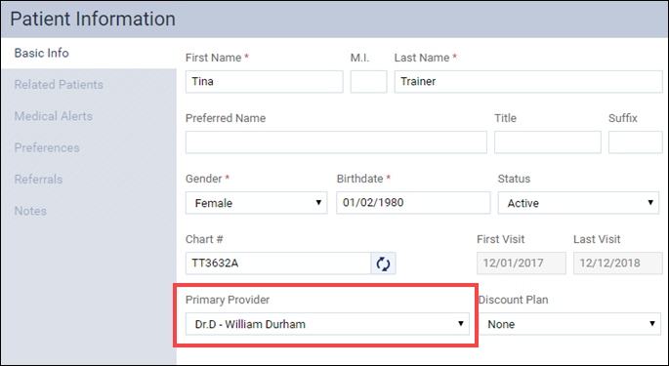
Task: Expand the Status dropdown
Action: 578,203
